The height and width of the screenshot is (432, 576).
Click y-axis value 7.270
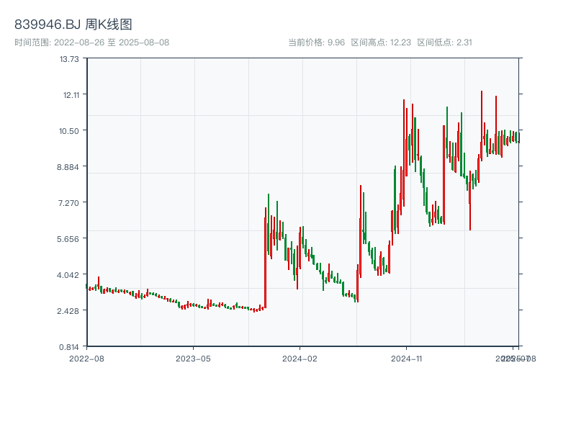point(68,203)
